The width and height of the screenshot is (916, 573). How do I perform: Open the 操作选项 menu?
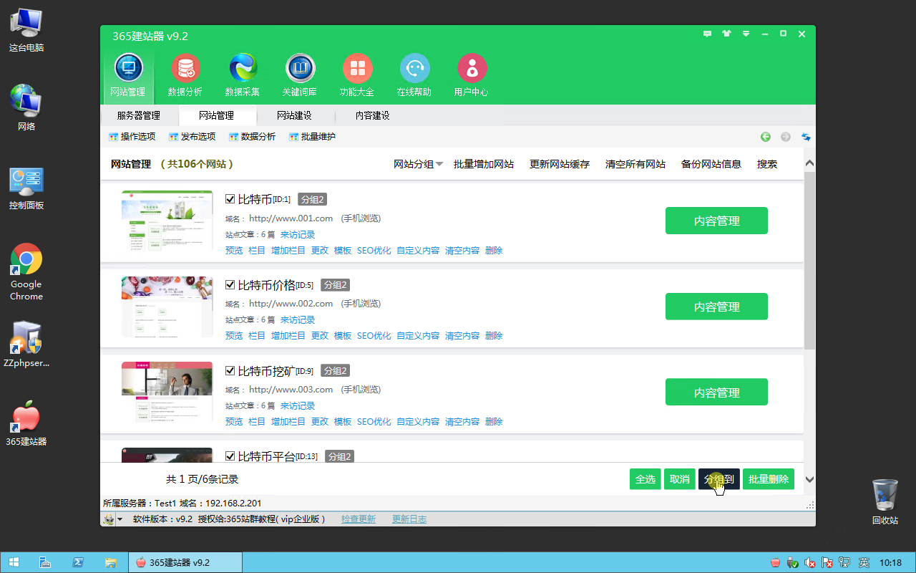(132, 137)
